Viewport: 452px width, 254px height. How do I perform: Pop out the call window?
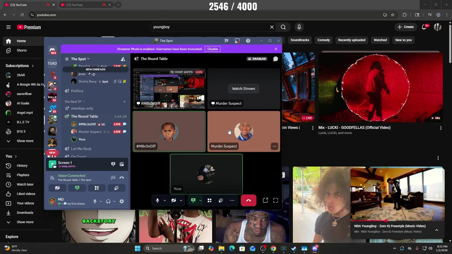[x=266, y=200]
